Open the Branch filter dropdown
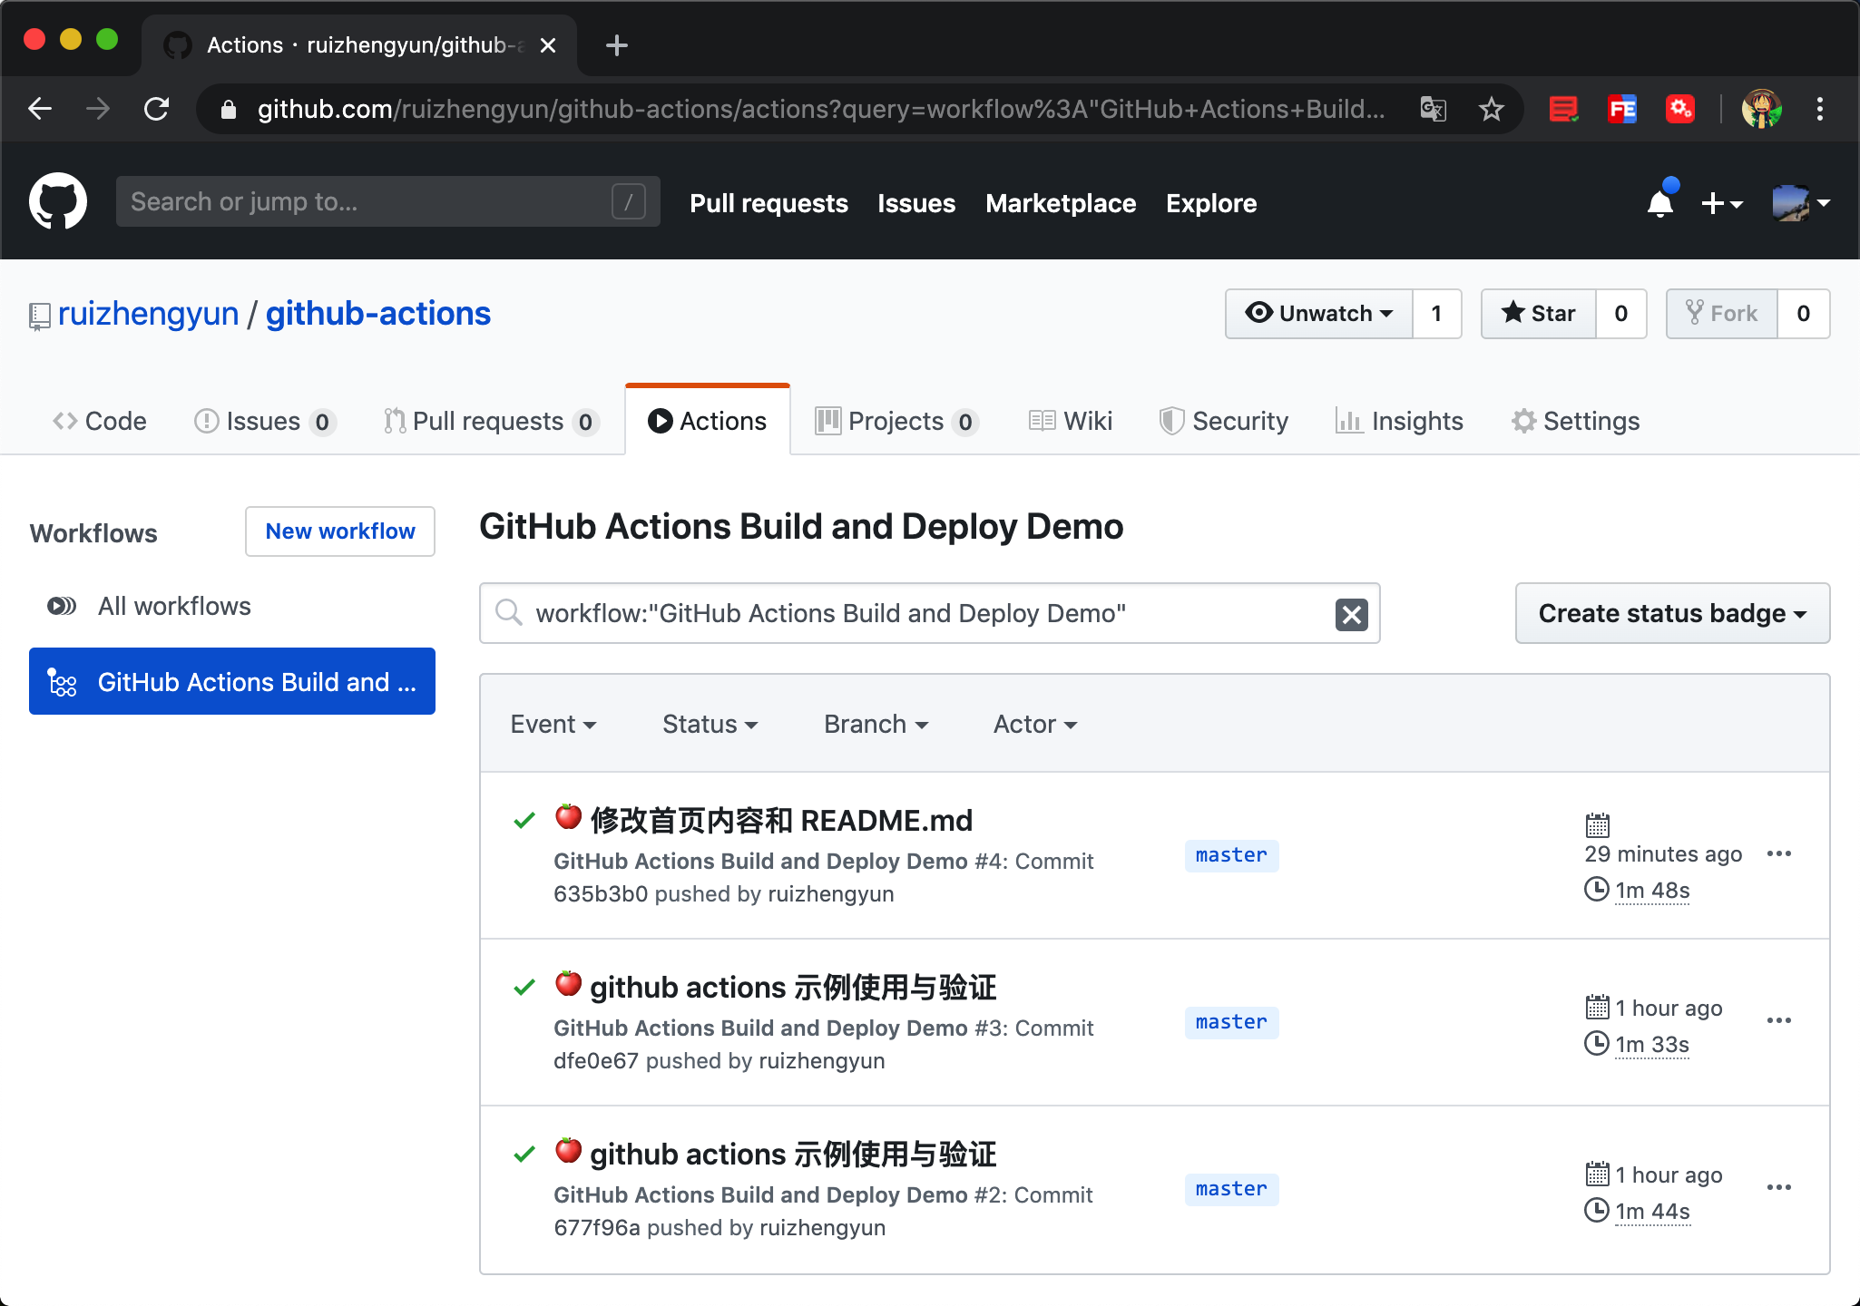Screen dimensions: 1860x1306 876,724
